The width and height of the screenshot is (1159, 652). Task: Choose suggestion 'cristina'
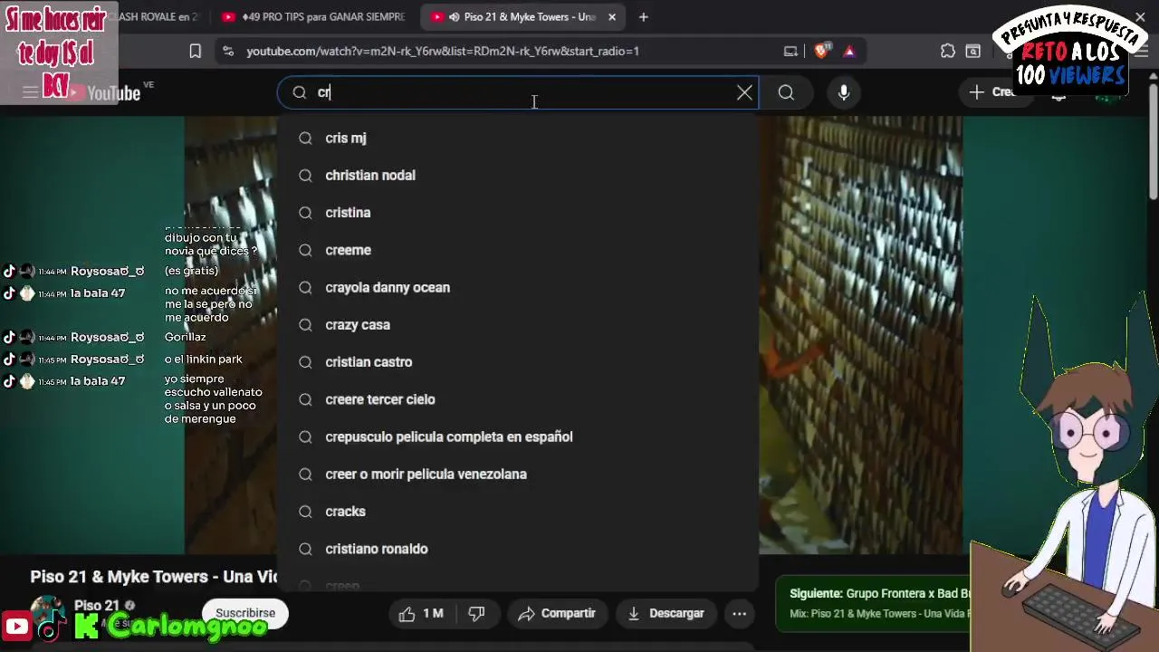[518, 213]
